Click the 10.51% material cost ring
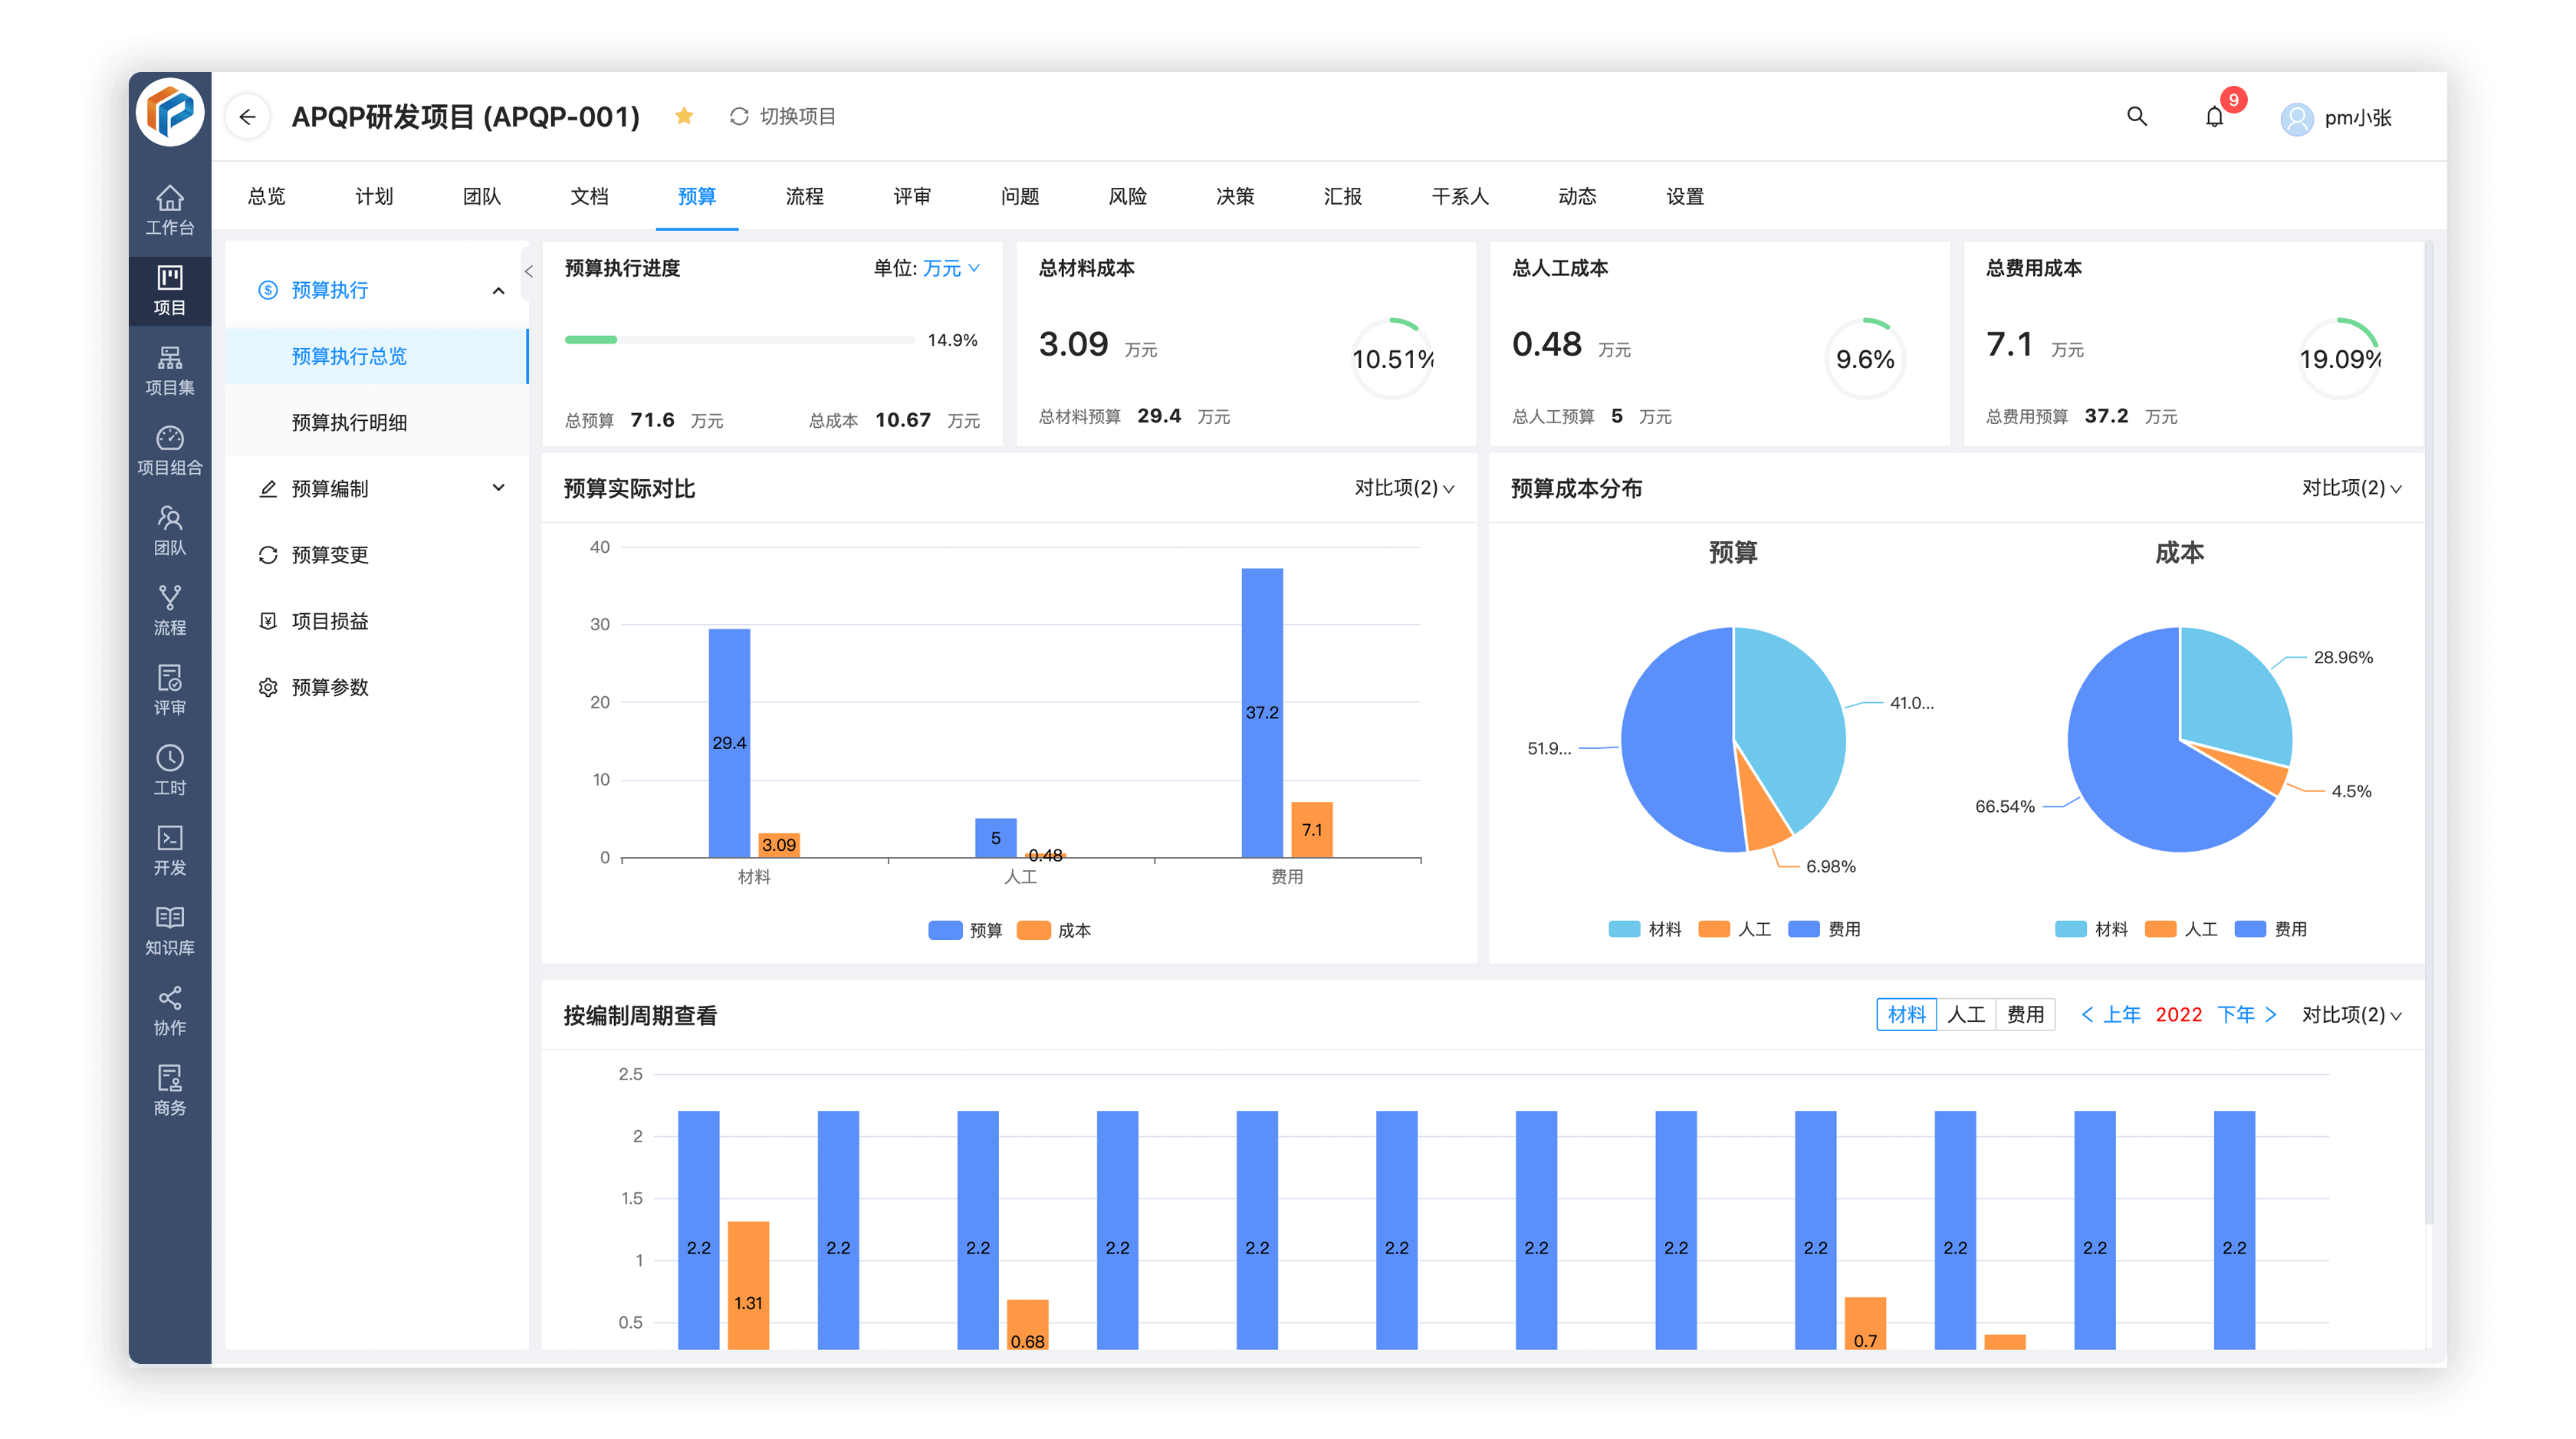This screenshot has height=1439, width=2576. coord(1392,358)
